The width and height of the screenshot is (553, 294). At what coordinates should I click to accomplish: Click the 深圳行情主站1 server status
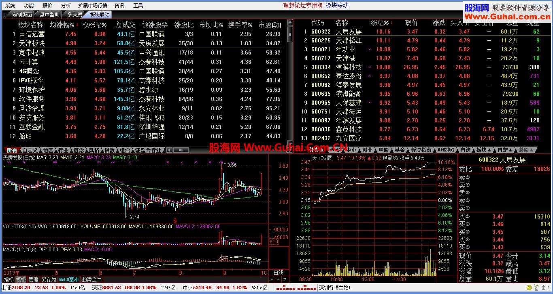[334, 288]
